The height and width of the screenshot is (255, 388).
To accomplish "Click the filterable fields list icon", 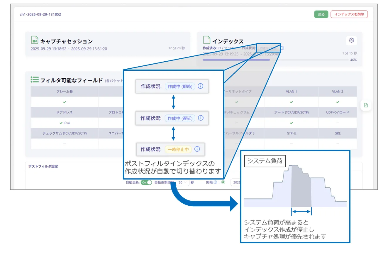I will pos(35,80).
